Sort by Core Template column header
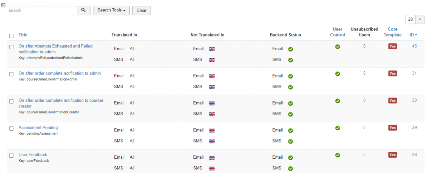The width and height of the screenshot is (429, 173). [x=392, y=32]
